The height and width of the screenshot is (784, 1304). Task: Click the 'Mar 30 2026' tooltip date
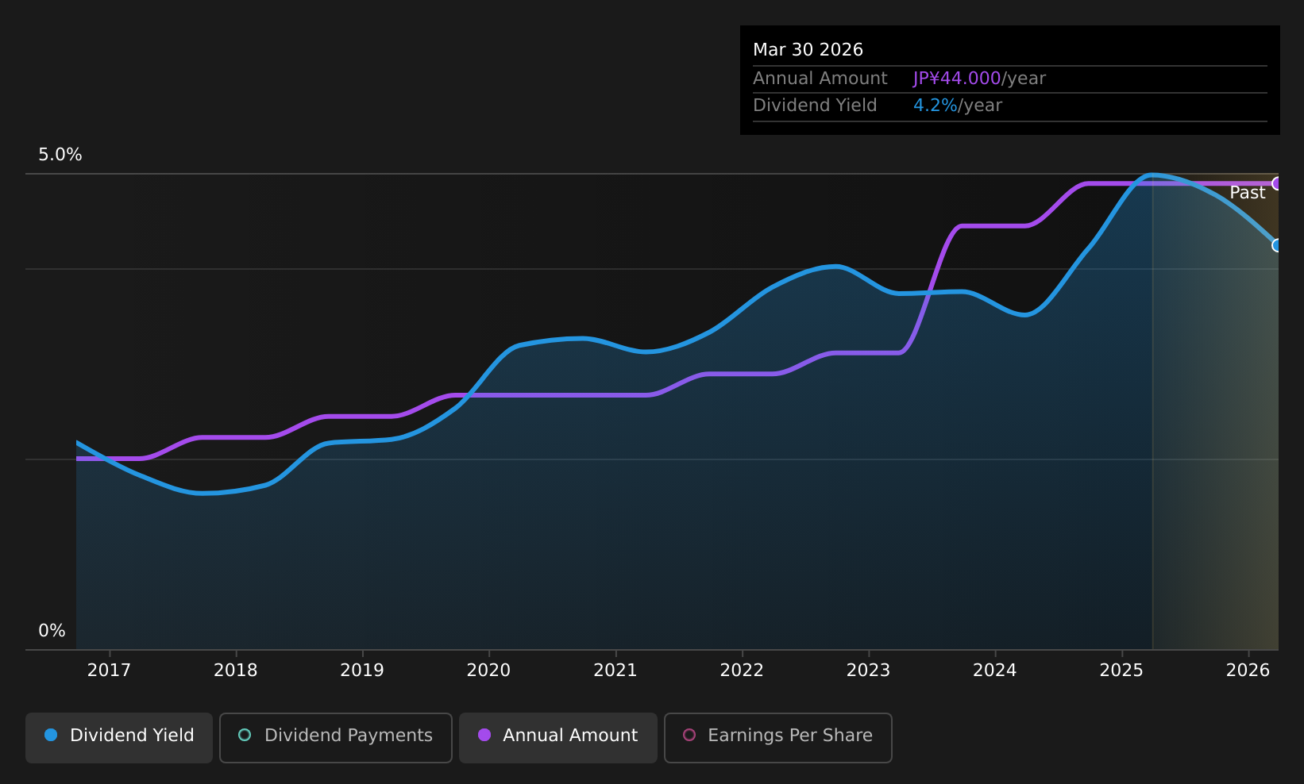point(808,50)
